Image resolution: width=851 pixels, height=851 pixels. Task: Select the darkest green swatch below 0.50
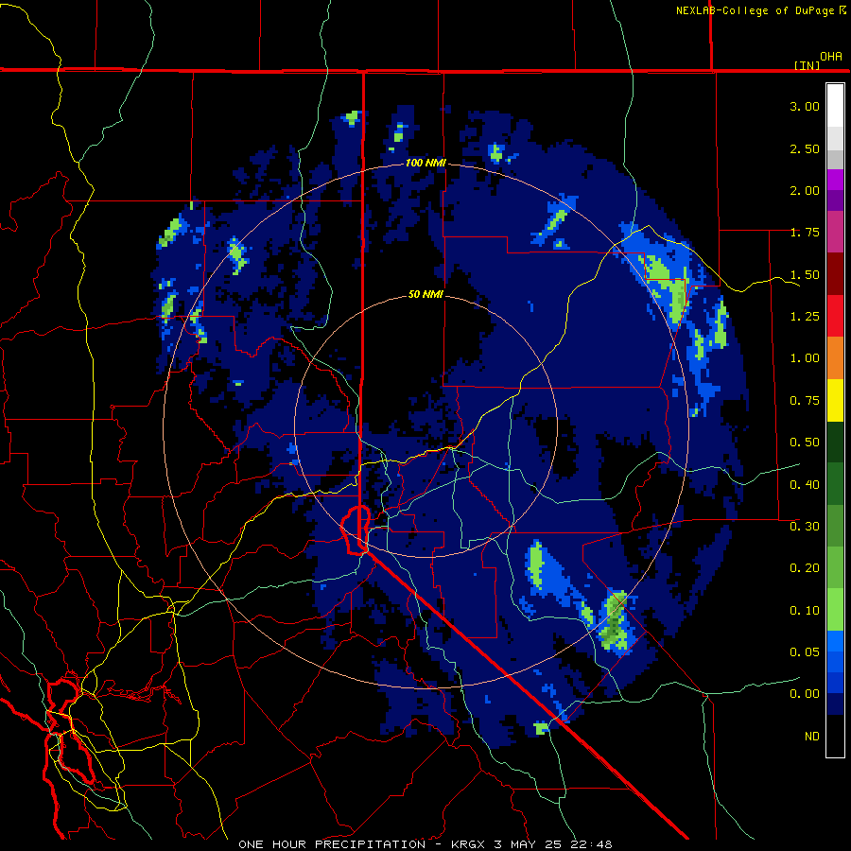[x=835, y=443]
